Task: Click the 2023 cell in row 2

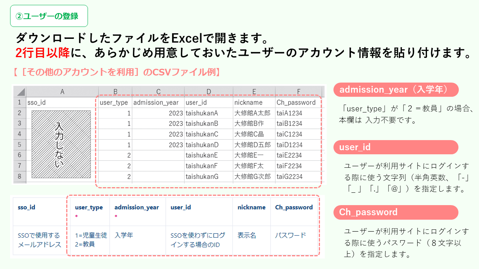Action: (x=158, y=113)
